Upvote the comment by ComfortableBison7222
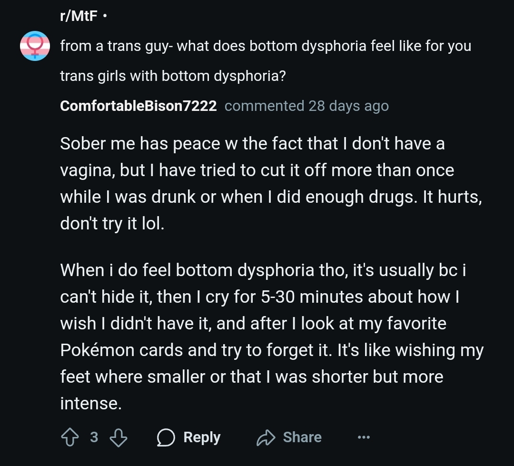The height and width of the screenshot is (466, 514). (x=70, y=437)
